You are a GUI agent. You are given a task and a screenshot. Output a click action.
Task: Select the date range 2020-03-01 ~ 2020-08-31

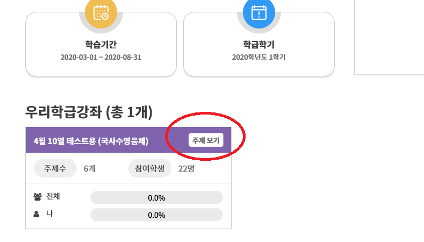(101, 57)
